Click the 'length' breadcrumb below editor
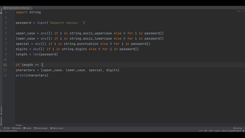Image resolution: width=245 pixels, height=138 pixels. 19,125
